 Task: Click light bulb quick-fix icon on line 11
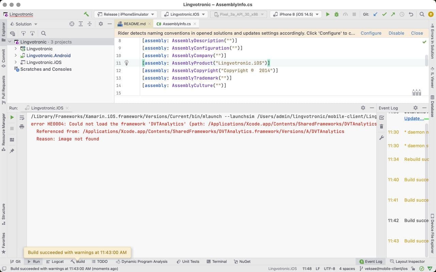pyautogui.click(x=126, y=63)
